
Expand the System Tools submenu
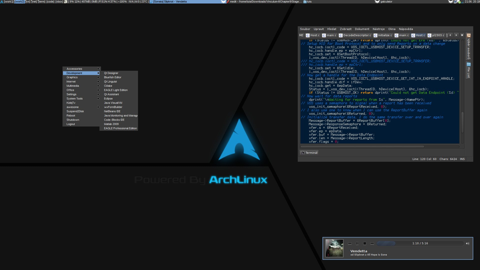(x=81, y=98)
